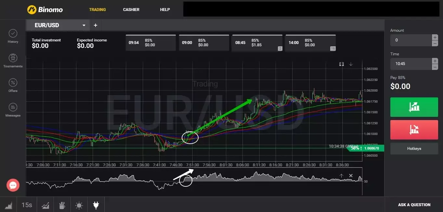
Task: Decrease Amount with the minus button
Action: point(435,43)
